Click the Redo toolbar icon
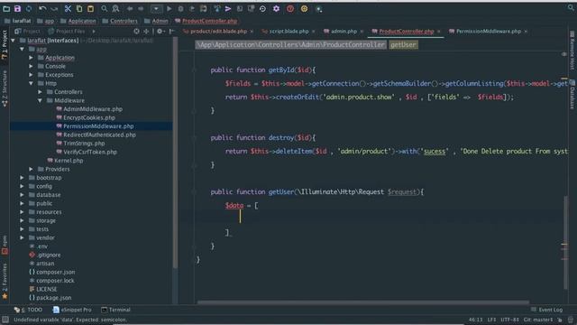577x325 pixels. (54, 8)
